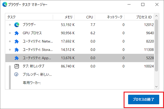
Task: Click the scrollbar down arrow in task list
Action: tap(156, 87)
